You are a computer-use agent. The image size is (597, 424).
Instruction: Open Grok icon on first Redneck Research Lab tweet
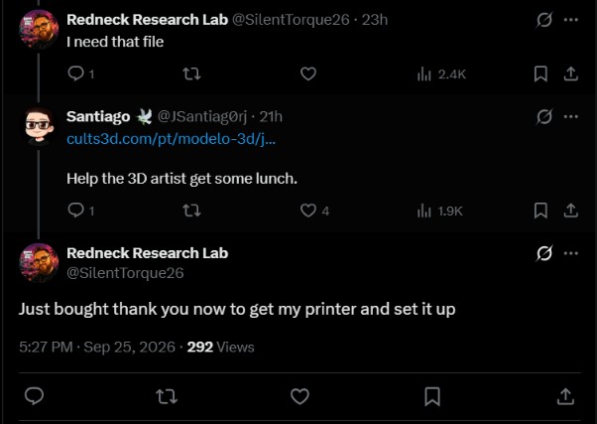[544, 20]
